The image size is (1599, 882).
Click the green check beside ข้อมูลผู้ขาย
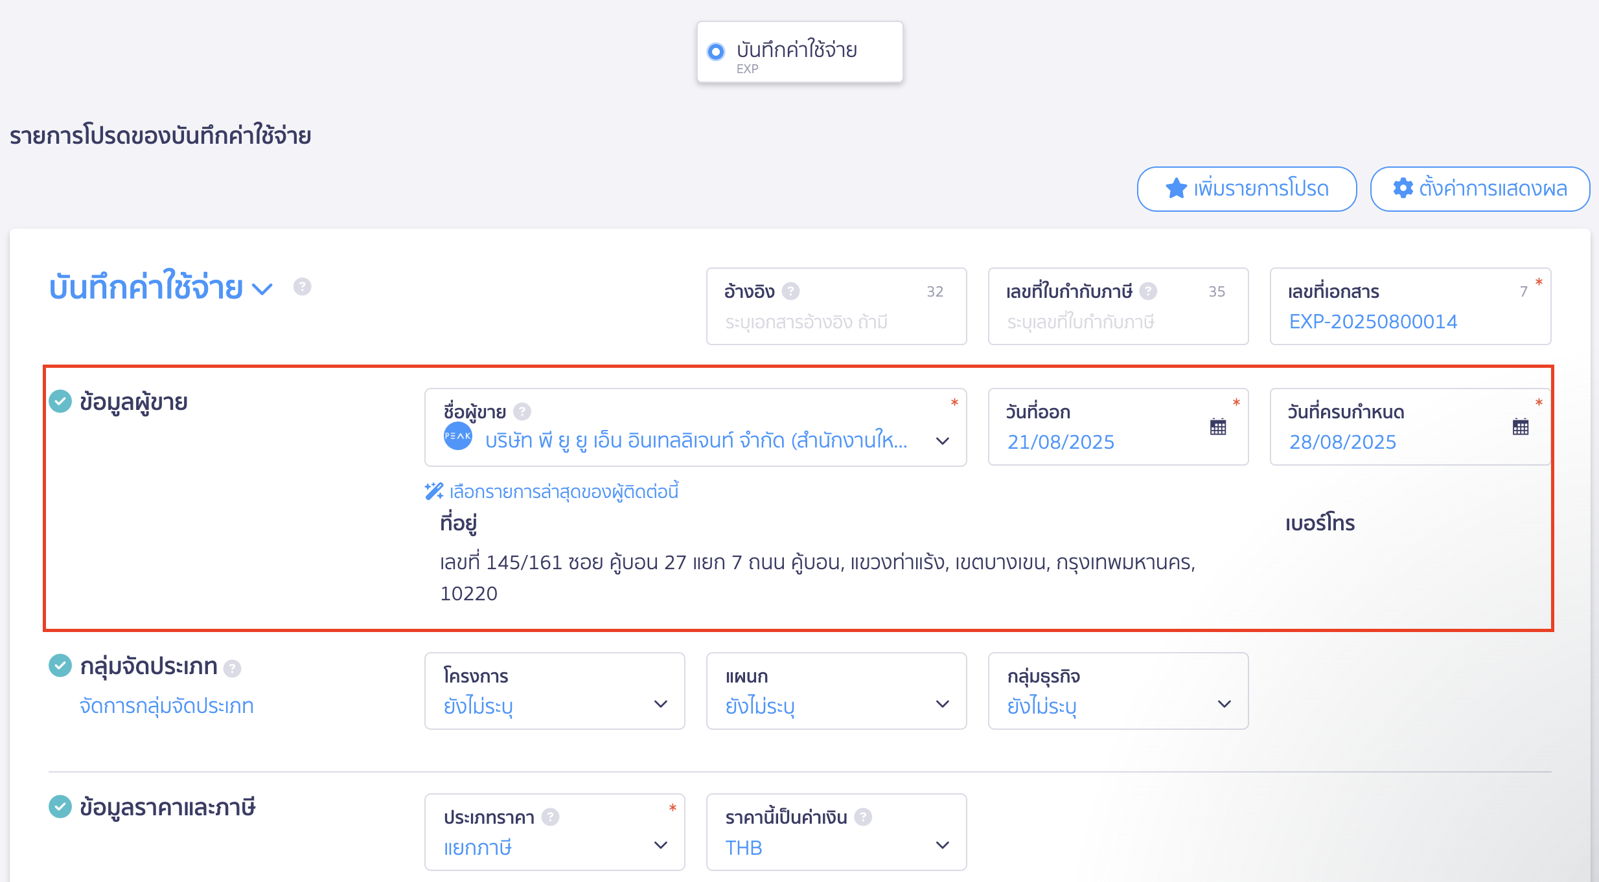(x=60, y=401)
